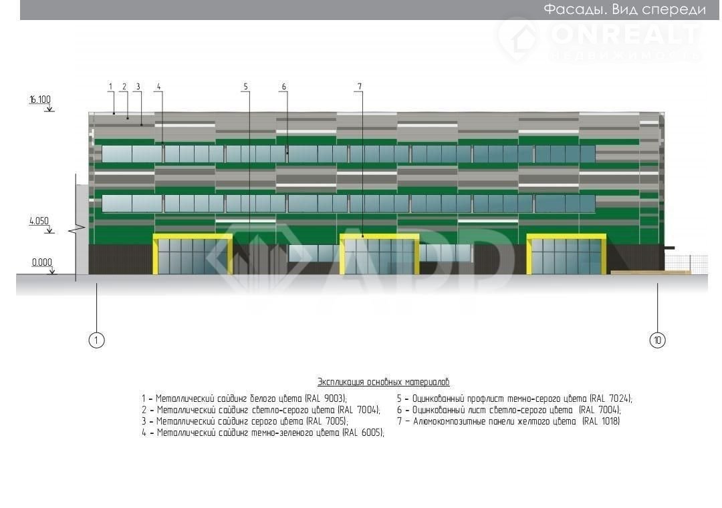Click callout number 5 above the facade
The image size is (722, 508).
click(x=245, y=86)
